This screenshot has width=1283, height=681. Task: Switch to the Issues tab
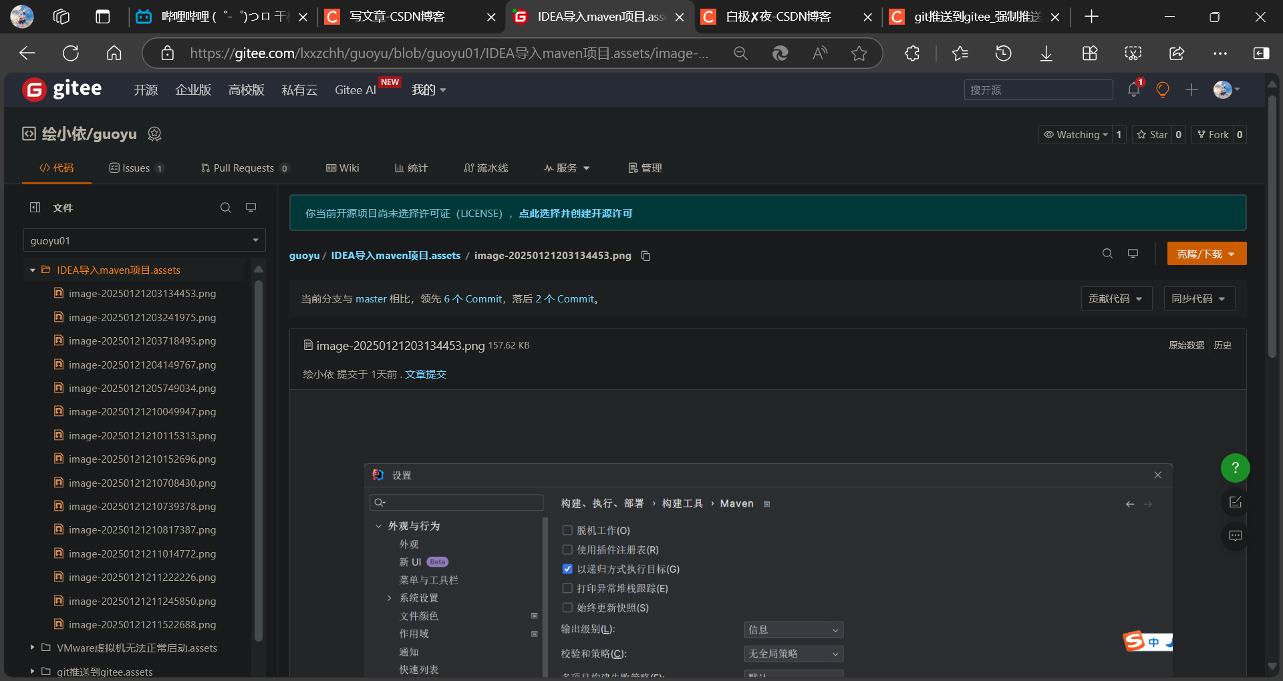(x=136, y=168)
